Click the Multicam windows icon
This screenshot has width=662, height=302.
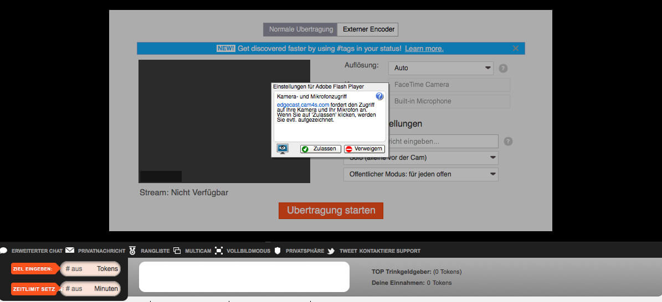pyautogui.click(x=177, y=251)
